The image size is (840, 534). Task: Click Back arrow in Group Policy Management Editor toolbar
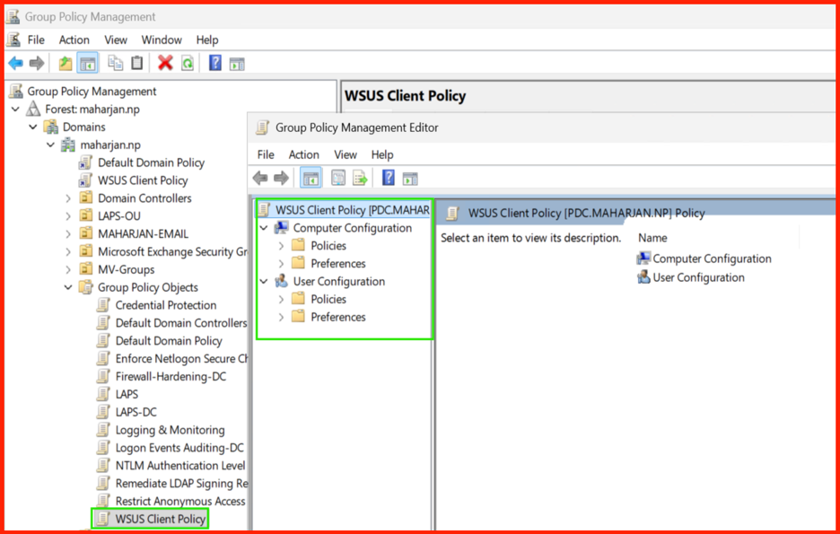coord(260,178)
